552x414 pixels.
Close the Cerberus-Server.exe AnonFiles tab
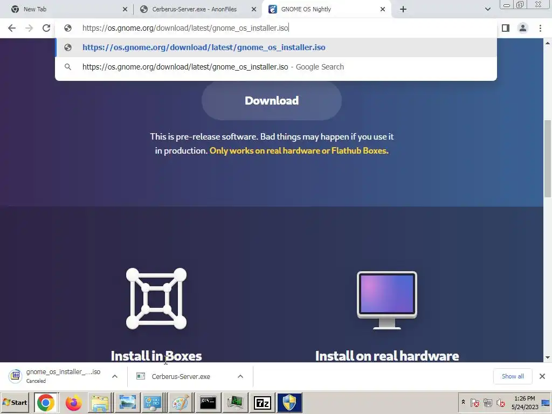pyautogui.click(x=254, y=9)
